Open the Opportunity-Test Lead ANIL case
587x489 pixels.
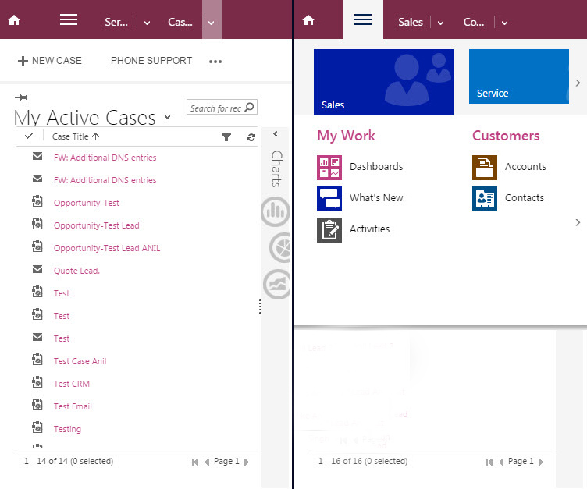106,248
